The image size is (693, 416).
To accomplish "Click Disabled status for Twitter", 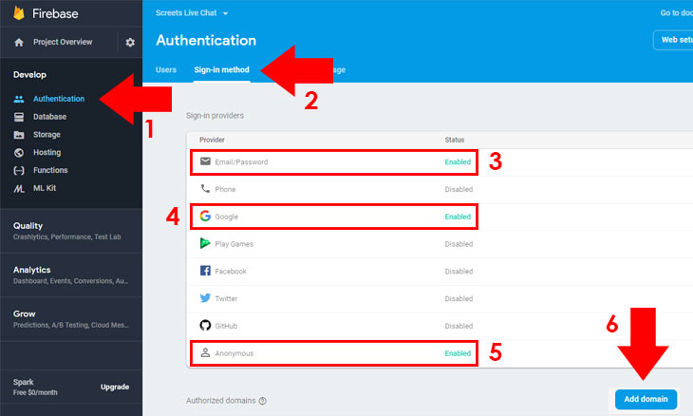I will 459,299.
